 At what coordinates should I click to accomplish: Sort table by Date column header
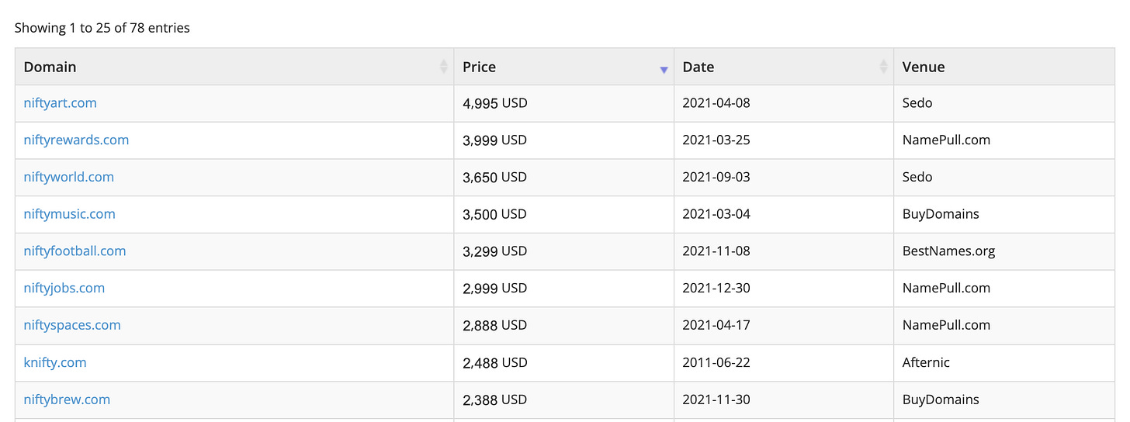698,67
